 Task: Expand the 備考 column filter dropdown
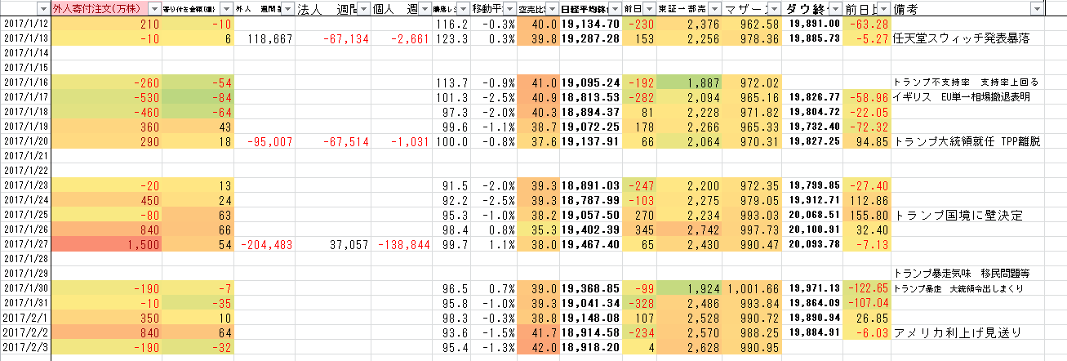tap(1037, 8)
